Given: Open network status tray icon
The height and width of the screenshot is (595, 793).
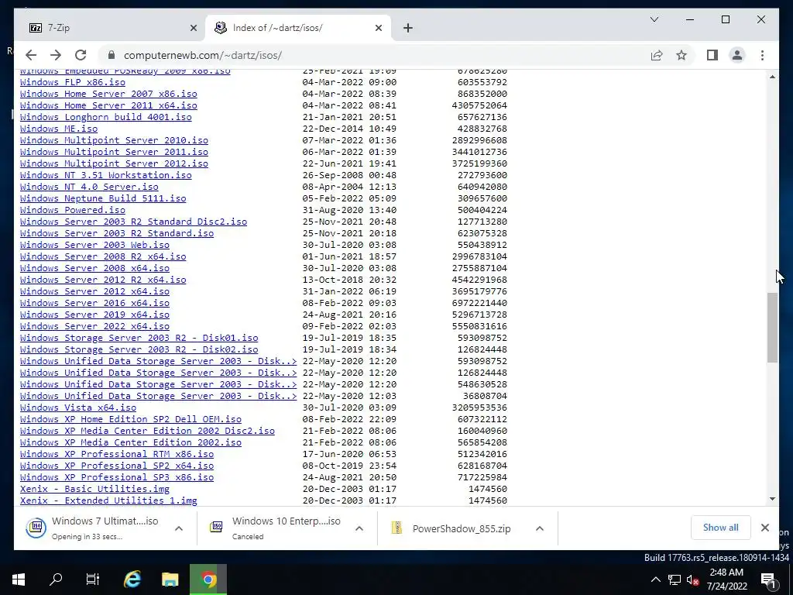Looking at the screenshot, I should [x=675, y=580].
